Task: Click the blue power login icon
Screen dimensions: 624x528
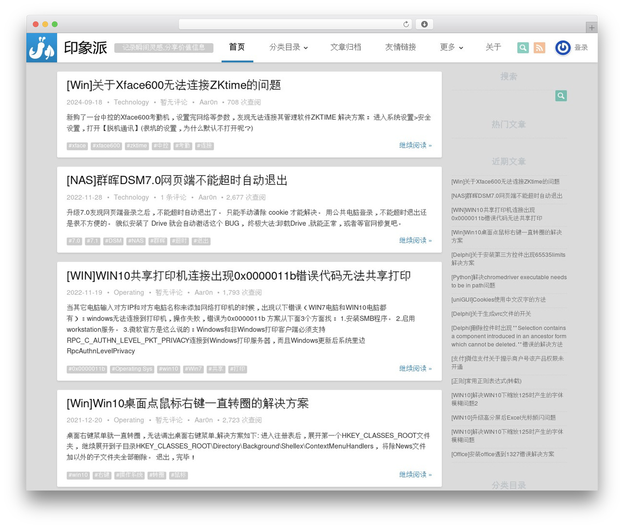Action: [563, 48]
